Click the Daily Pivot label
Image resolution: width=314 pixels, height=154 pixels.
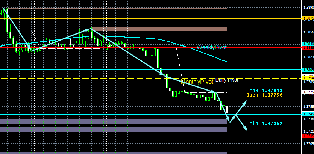point(227,80)
